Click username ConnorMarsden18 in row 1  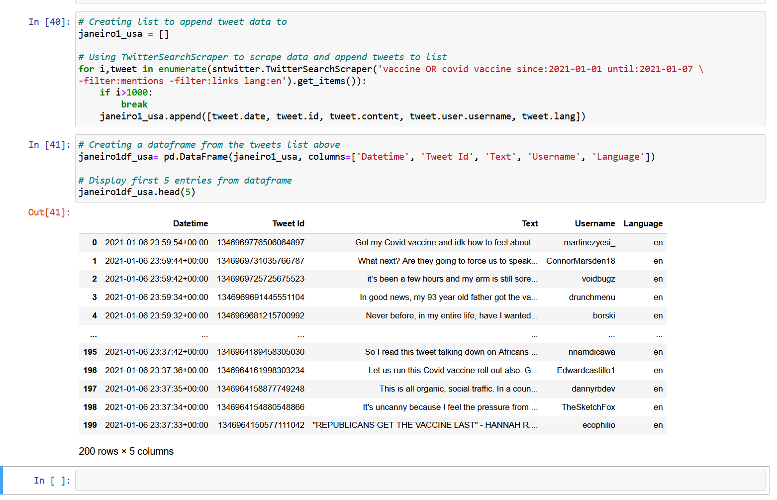click(x=581, y=261)
